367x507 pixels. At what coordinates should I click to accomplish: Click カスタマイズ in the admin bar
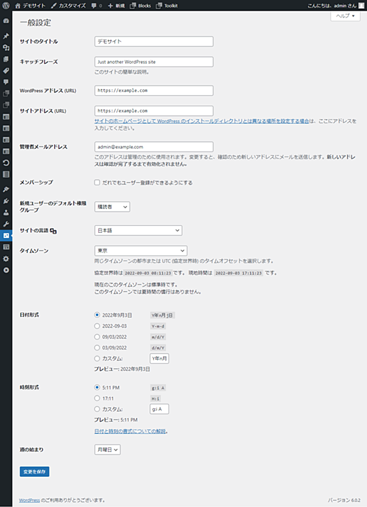click(69, 6)
